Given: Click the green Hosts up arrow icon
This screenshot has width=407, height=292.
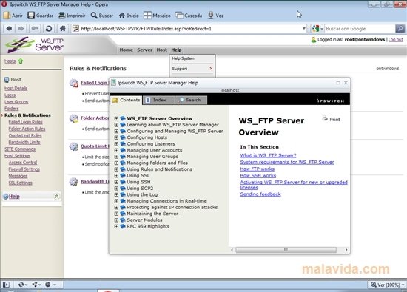Looking at the screenshot, I should point(21,61).
